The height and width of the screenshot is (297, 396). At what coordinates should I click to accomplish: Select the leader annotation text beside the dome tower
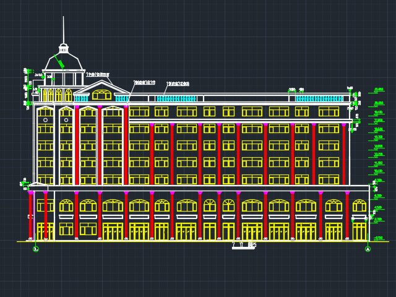pos(98,75)
